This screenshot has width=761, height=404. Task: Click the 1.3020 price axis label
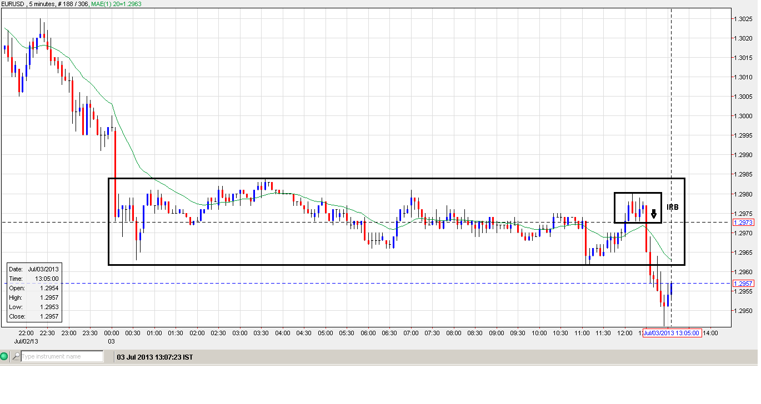[743, 38]
